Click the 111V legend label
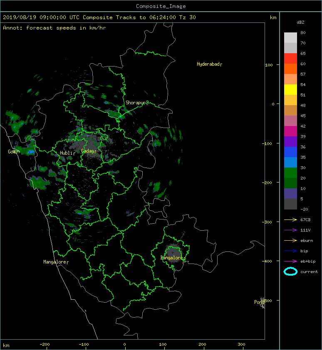This screenshot has width=322, height=350. 305,230
